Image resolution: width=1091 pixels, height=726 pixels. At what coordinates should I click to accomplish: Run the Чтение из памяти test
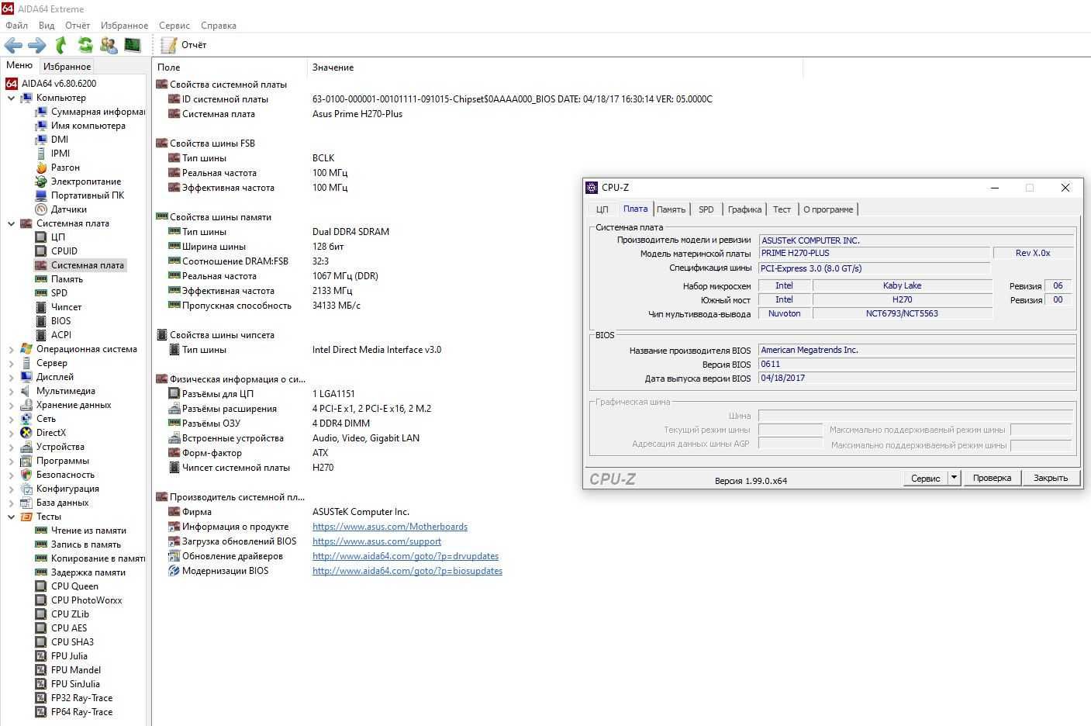click(88, 531)
